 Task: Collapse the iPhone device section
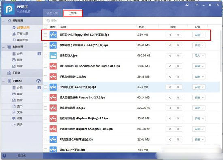coord(4,81)
